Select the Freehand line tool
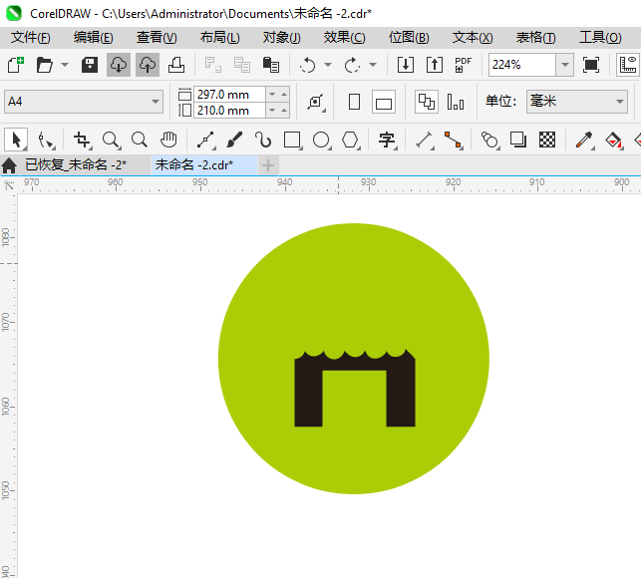The image size is (641, 578). pos(206,140)
